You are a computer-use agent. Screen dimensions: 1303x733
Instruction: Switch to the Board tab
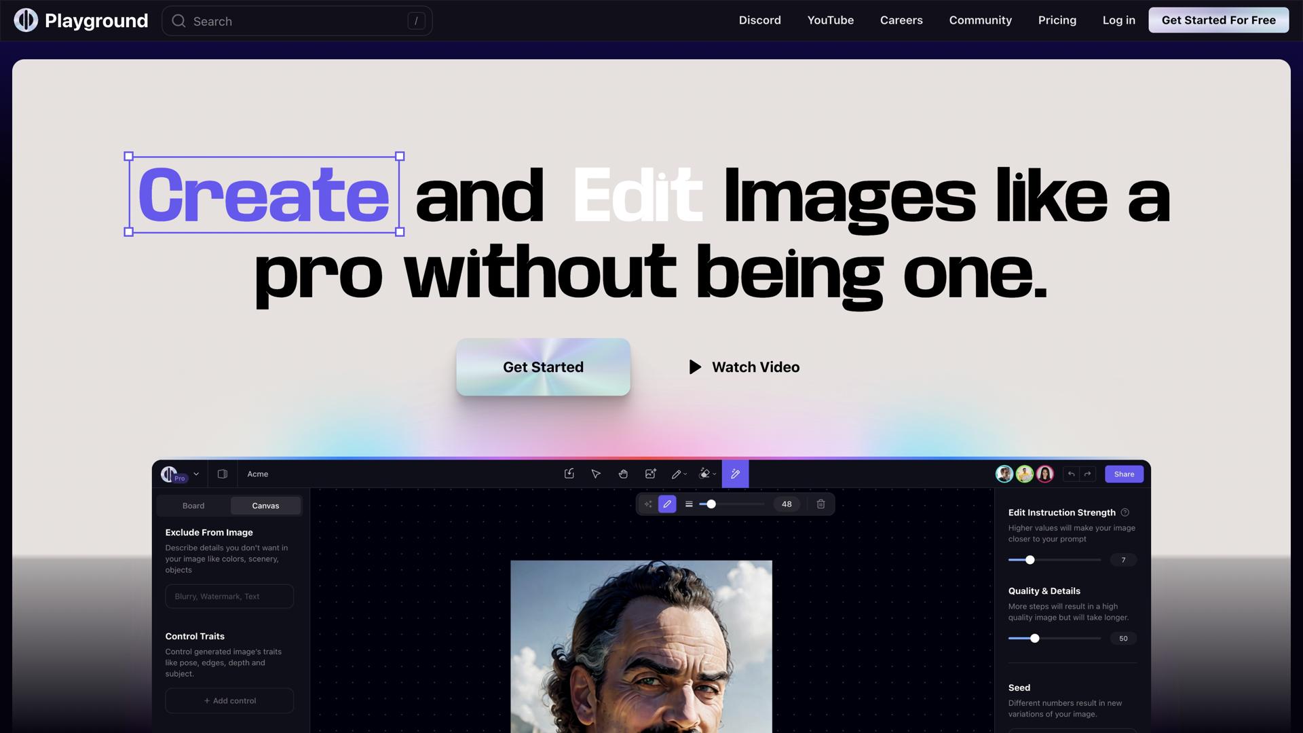(x=193, y=506)
